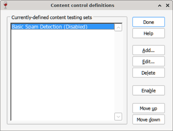Enable the Basic Spam Detection set

[148, 90]
